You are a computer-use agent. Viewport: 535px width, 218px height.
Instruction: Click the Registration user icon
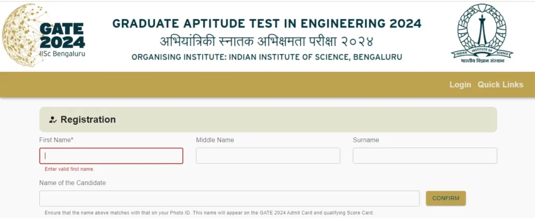pyautogui.click(x=53, y=119)
